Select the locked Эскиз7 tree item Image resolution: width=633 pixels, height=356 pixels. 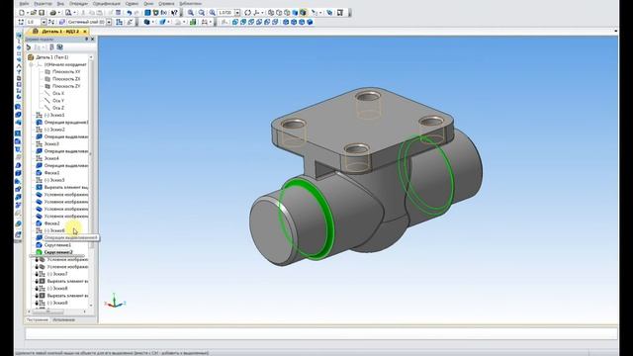point(57,274)
